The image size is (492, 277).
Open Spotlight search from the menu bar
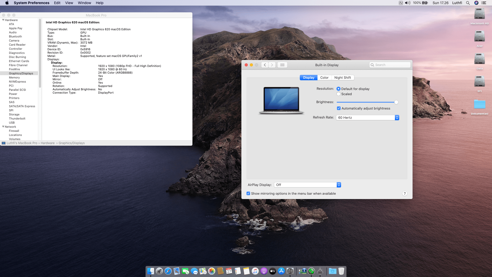pyautogui.click(x=468, y=3)
